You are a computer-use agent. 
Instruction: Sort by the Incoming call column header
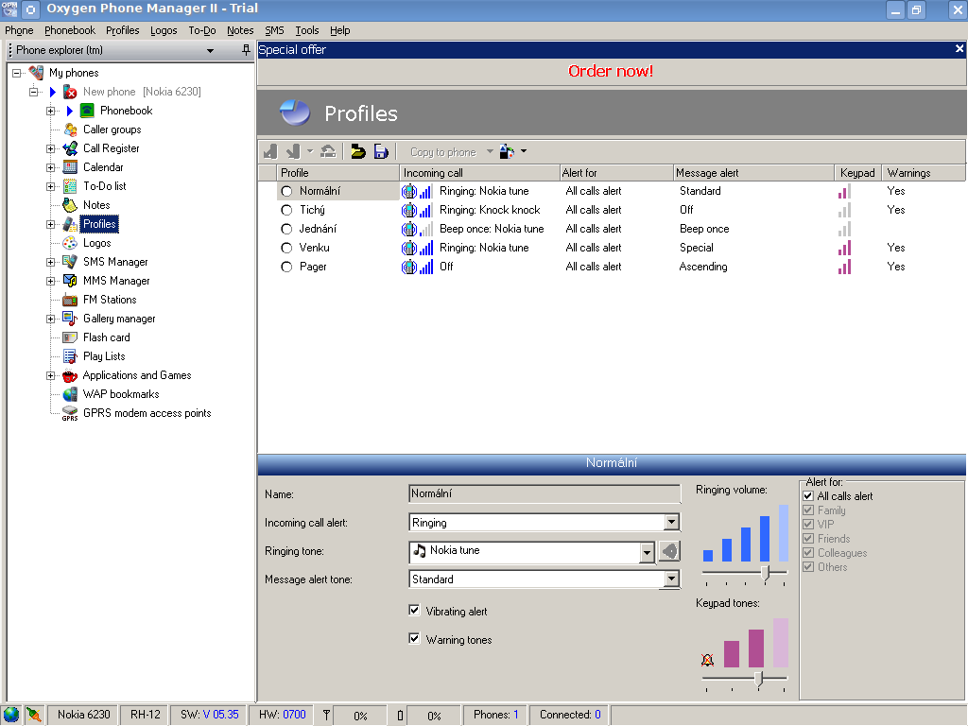tap(478, 173)
